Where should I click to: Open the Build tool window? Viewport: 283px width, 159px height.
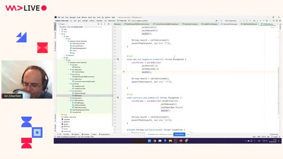click(94, 134)
